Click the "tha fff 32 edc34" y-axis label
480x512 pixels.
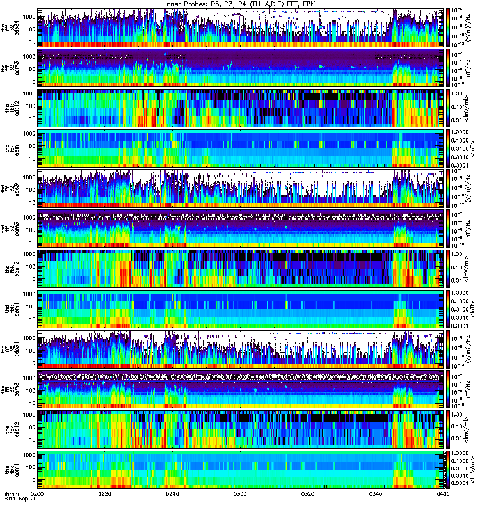(10, 28)
